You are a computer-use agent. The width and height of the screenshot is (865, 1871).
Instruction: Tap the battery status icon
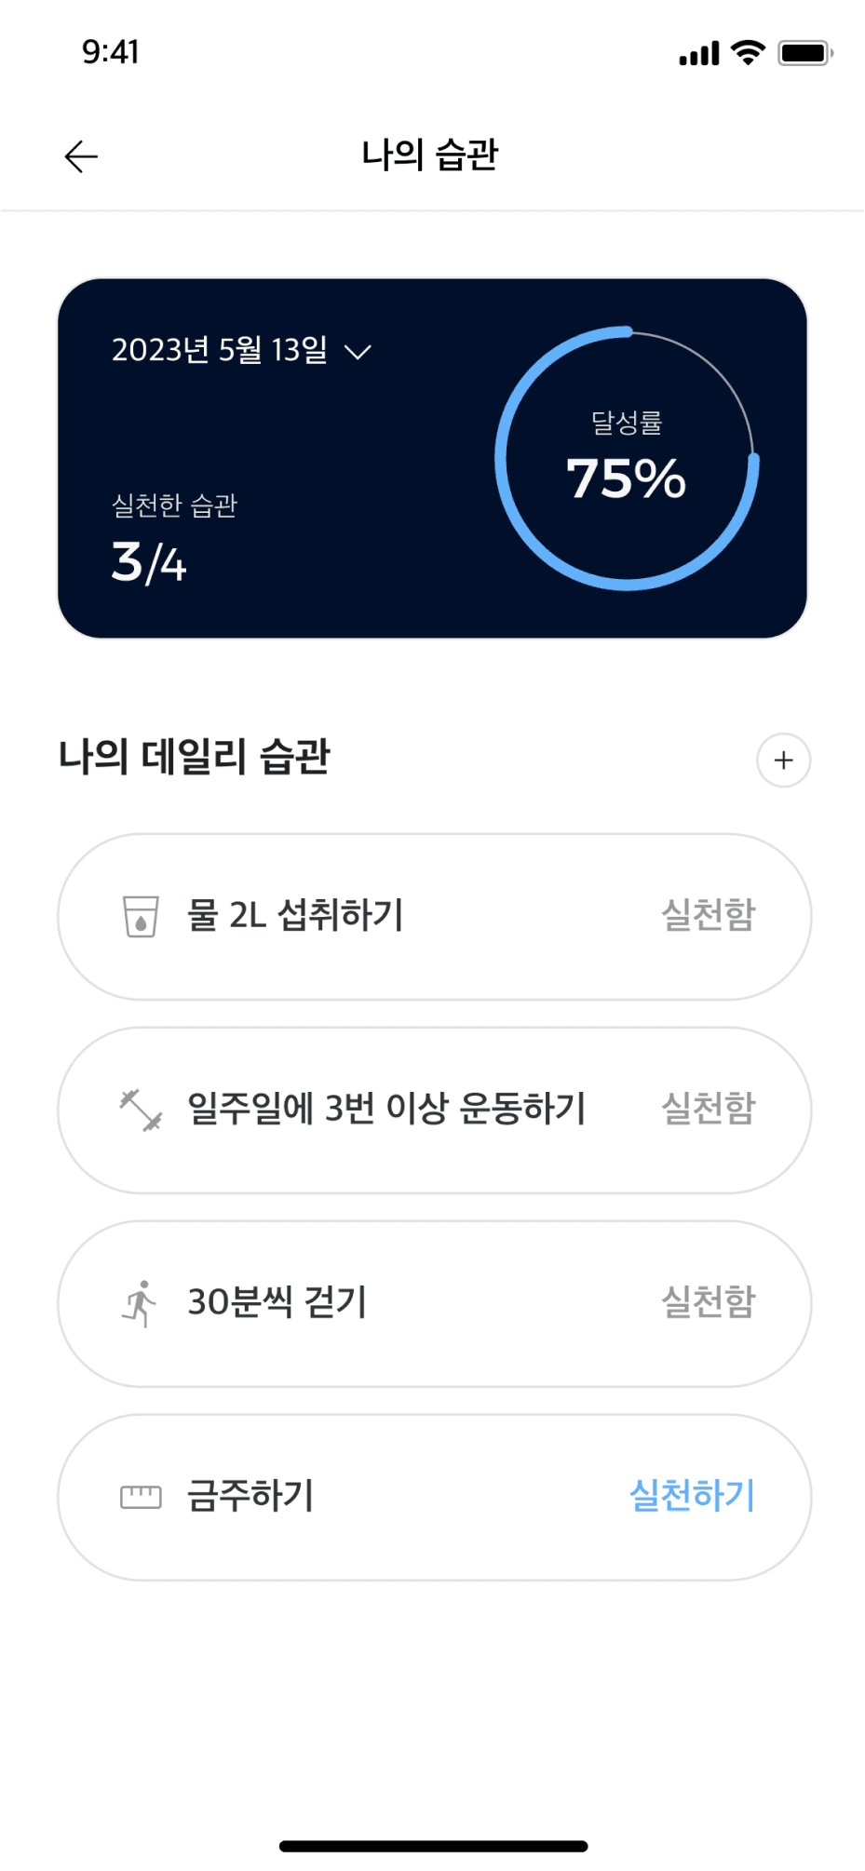coord(804,53)
